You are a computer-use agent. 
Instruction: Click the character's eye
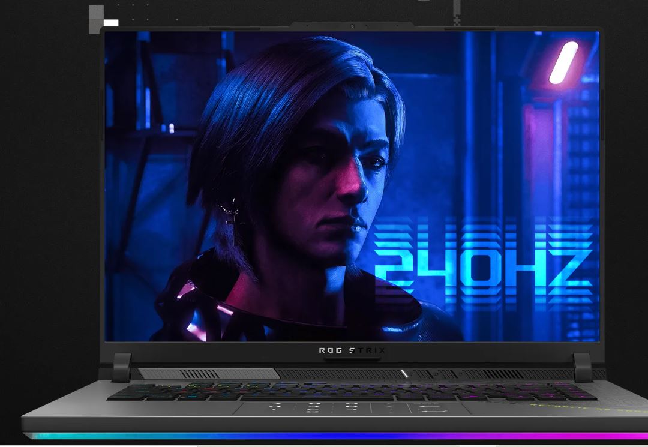tap(377, 162)
